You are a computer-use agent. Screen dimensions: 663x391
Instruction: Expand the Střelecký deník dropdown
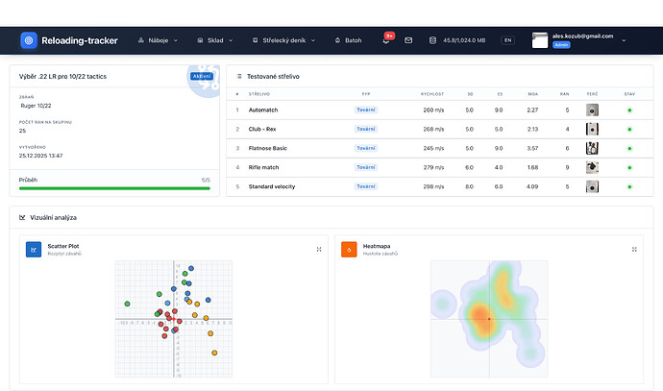tap(284, 40)
